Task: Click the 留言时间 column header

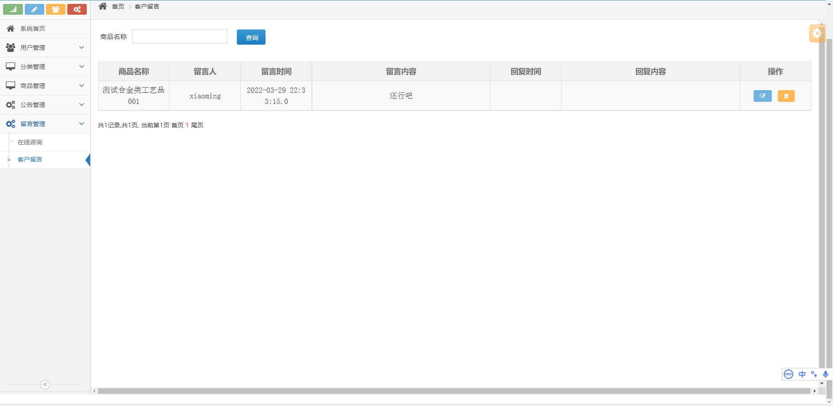Action: [276, 71]
